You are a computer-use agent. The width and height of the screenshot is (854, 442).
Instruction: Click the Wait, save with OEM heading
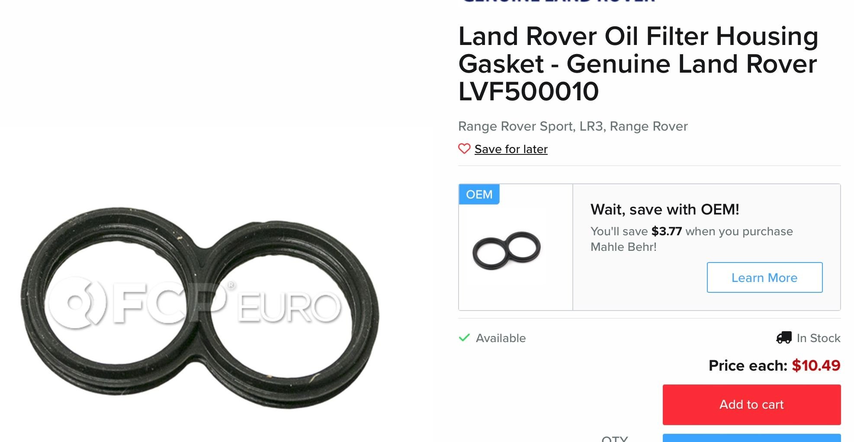(665, 209)
